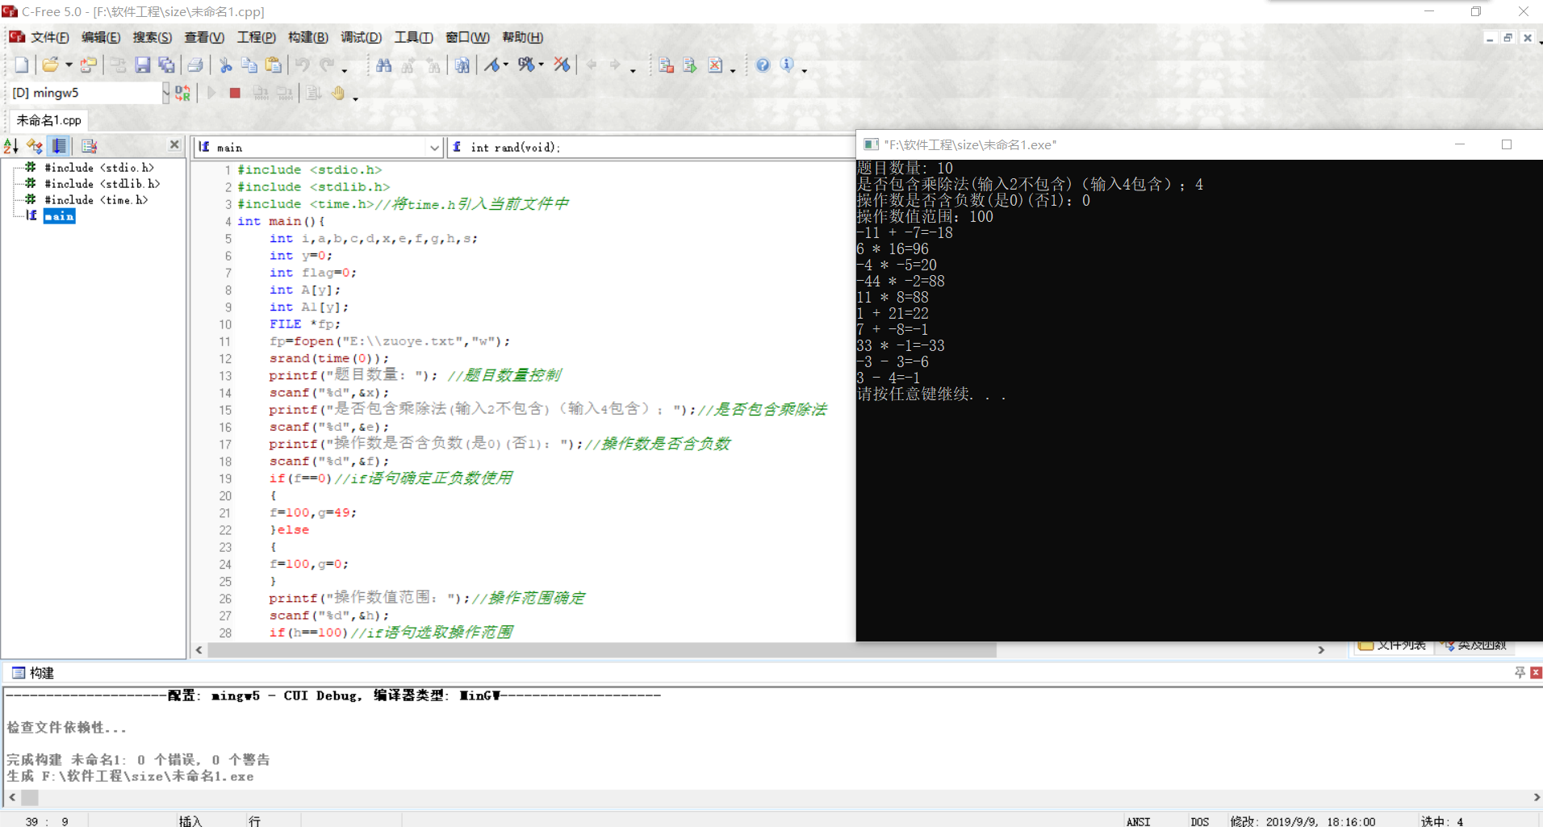Create a new file with the blank page icon
This screenshot has width=1543, height=827.
click(22, 65)
